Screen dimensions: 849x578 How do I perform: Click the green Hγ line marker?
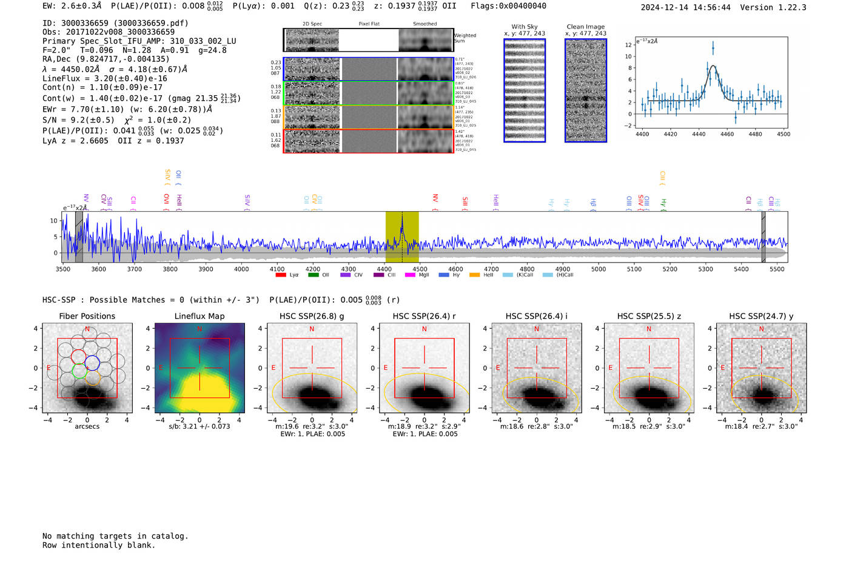pos(663,204)
